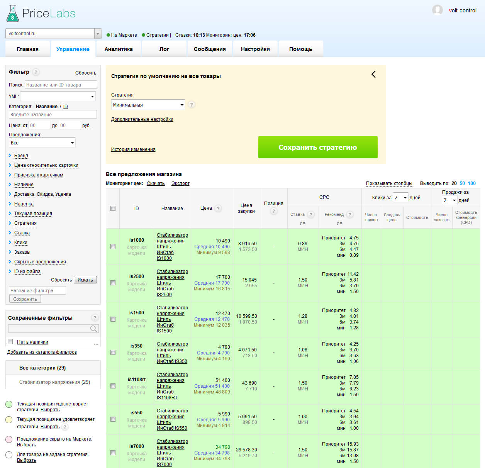485x468 pixels.
Task: Click the PriceLabs flask logo
Action: [13, 13]
